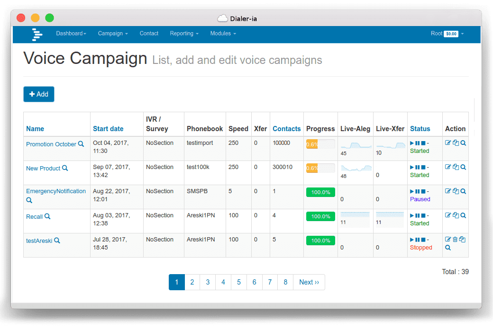The height and width of the screenshot is (330, 493).
Task: Sort table by Start date column
Action: pos(108,129)
